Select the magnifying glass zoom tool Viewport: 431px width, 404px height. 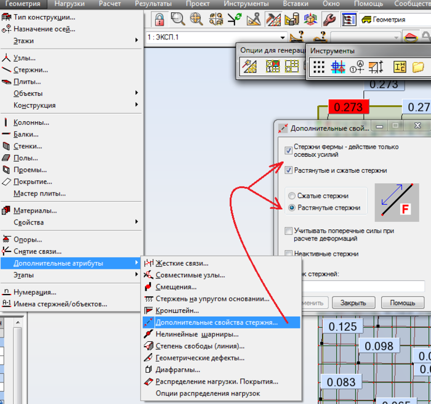(x=178, y=19)
